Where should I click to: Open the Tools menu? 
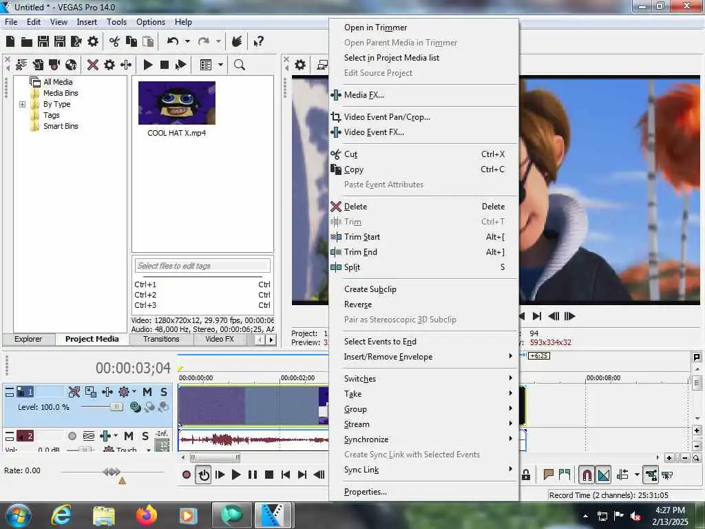pos(116,21)
